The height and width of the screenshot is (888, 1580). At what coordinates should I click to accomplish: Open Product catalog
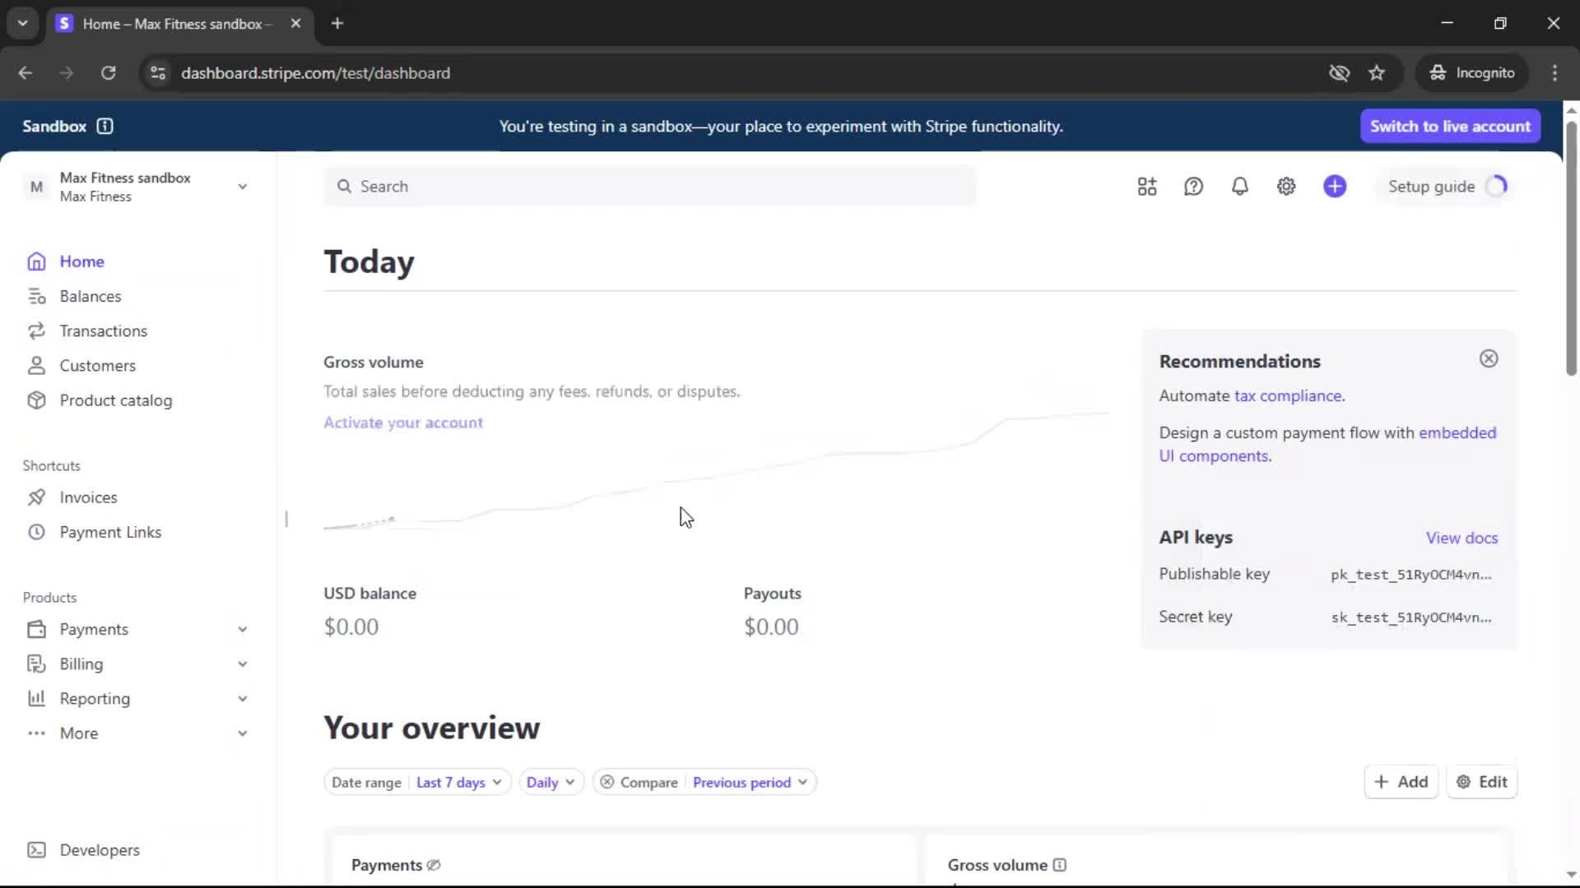pos(115,400)
